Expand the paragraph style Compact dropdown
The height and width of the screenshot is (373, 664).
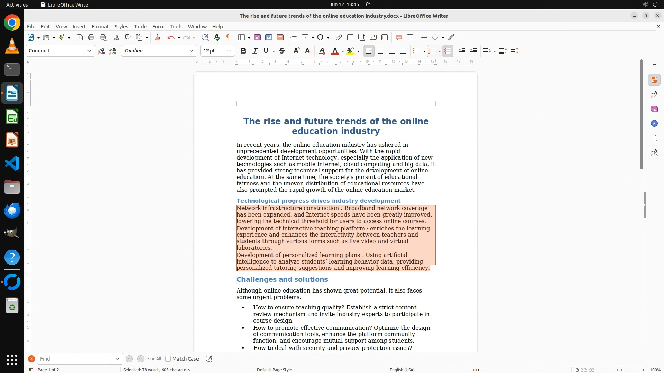(89, 51)
